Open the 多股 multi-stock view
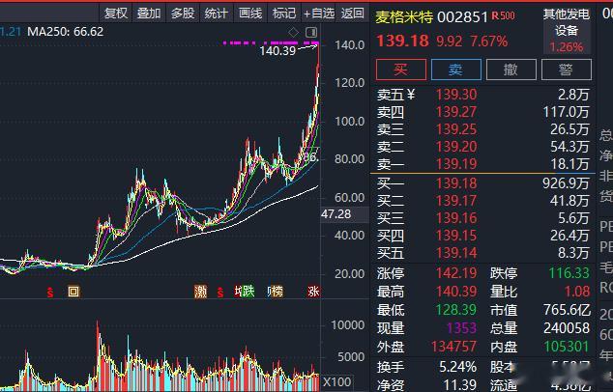 (183, 14)
